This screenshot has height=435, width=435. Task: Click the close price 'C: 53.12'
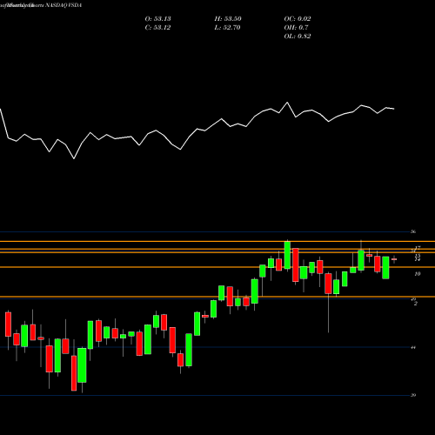(x=157, y=28)
